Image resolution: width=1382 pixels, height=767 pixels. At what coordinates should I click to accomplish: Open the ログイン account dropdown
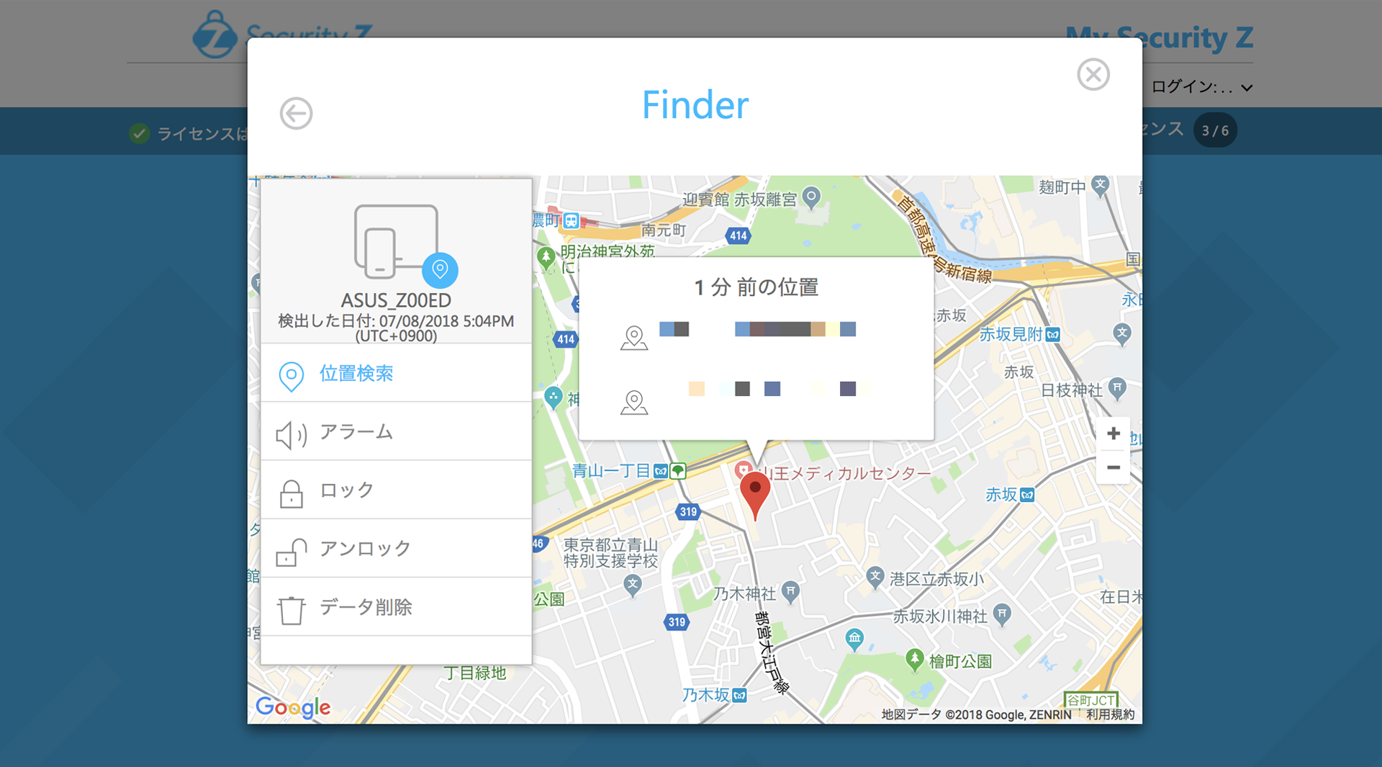point(1201,87)
